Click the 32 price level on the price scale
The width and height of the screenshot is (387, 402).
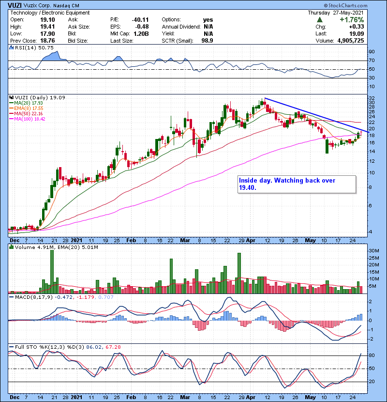point(372,98)
